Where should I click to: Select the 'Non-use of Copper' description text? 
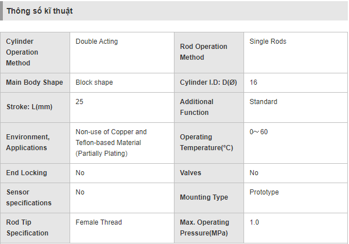111,132
